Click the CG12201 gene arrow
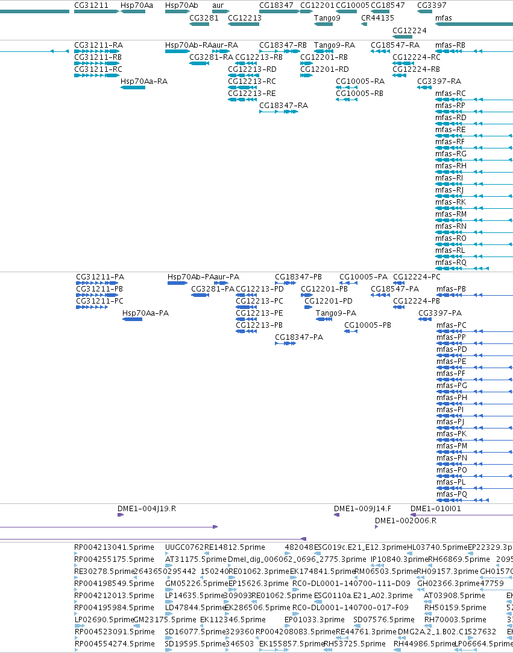This screenshot has height=653, width=513. (307, 11)
